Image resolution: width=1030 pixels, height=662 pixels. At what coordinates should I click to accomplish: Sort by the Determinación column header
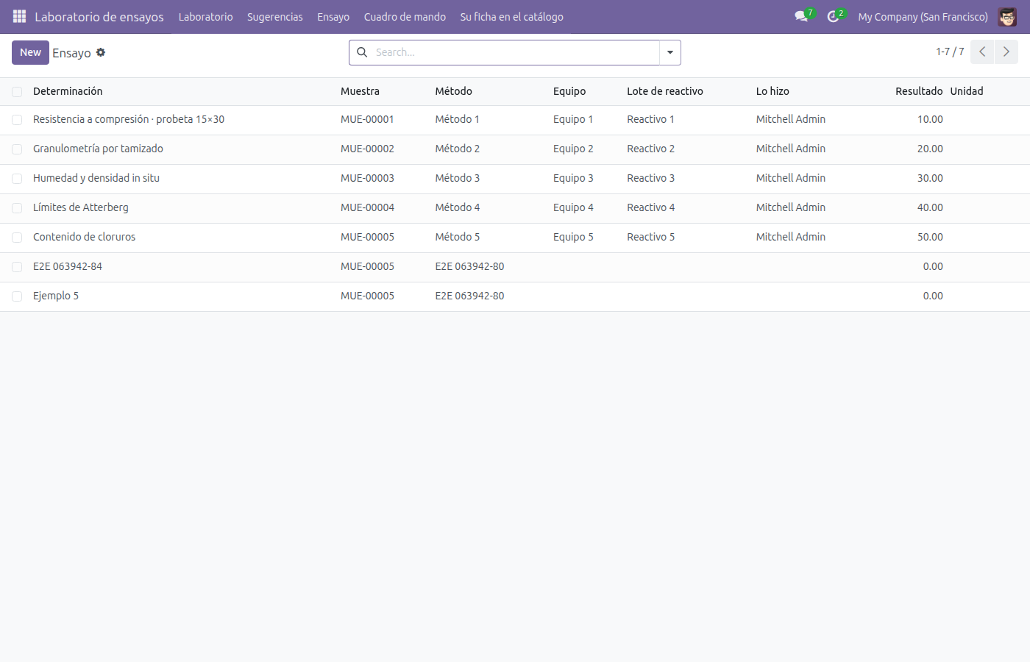68,91
